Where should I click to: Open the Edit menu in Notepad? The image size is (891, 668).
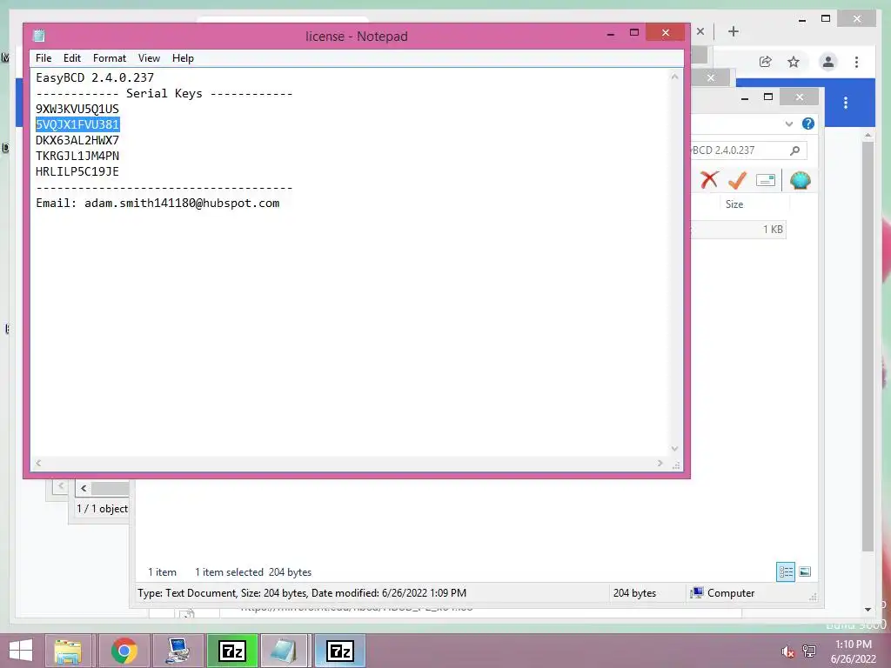(x=71, y=58)
